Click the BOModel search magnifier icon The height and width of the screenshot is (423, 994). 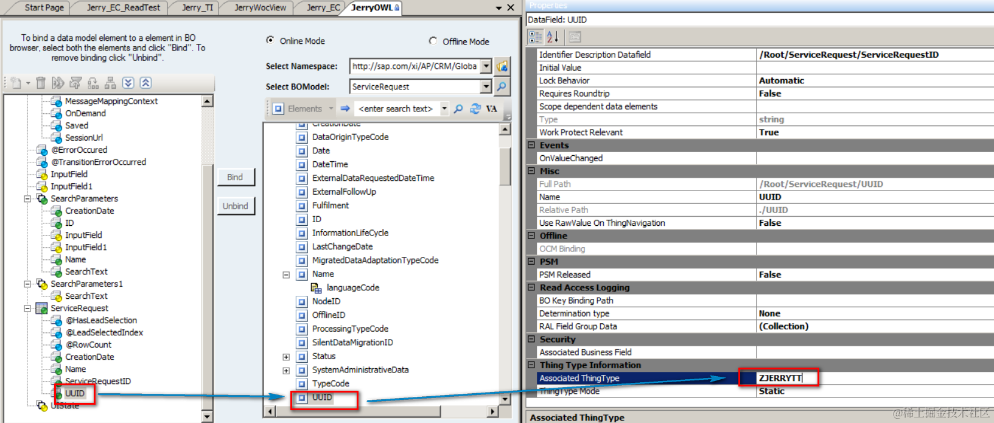click(502, 86)
